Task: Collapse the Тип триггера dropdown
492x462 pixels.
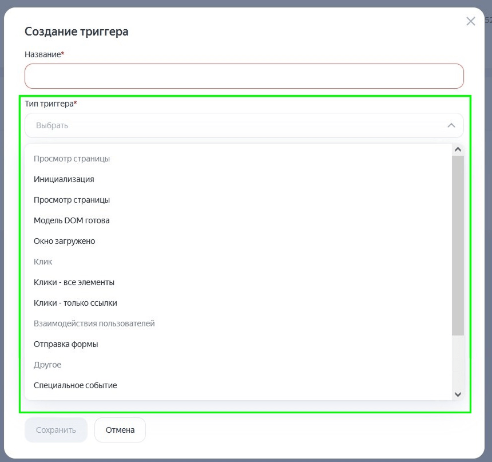Action: click(x=244, y=125)
